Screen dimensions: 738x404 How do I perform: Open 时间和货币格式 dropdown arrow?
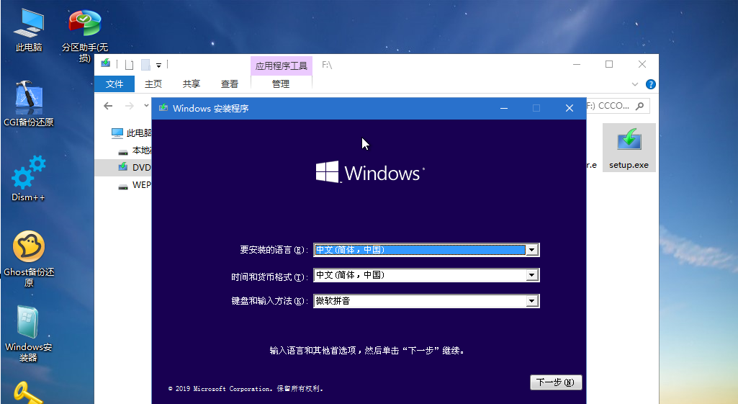coord(532,275)
